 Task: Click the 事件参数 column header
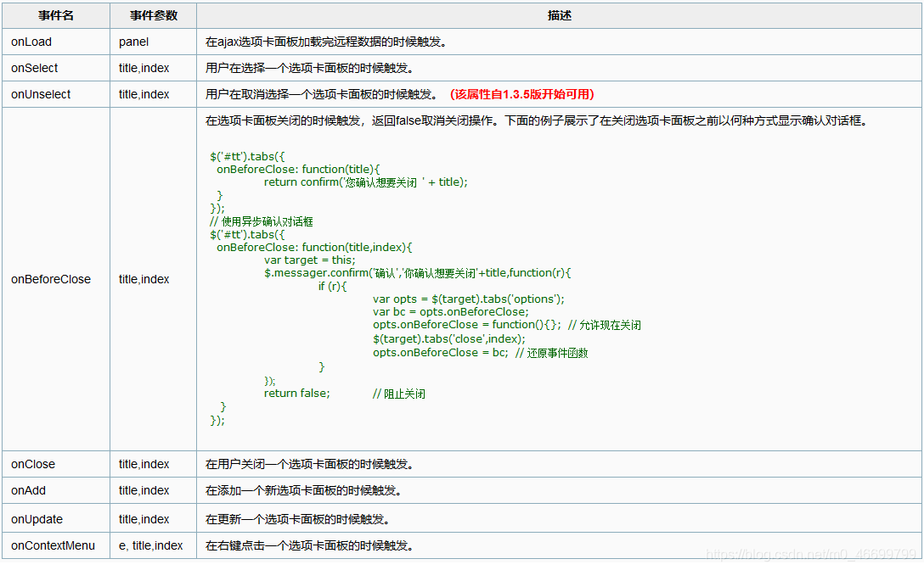pos(153,15)
